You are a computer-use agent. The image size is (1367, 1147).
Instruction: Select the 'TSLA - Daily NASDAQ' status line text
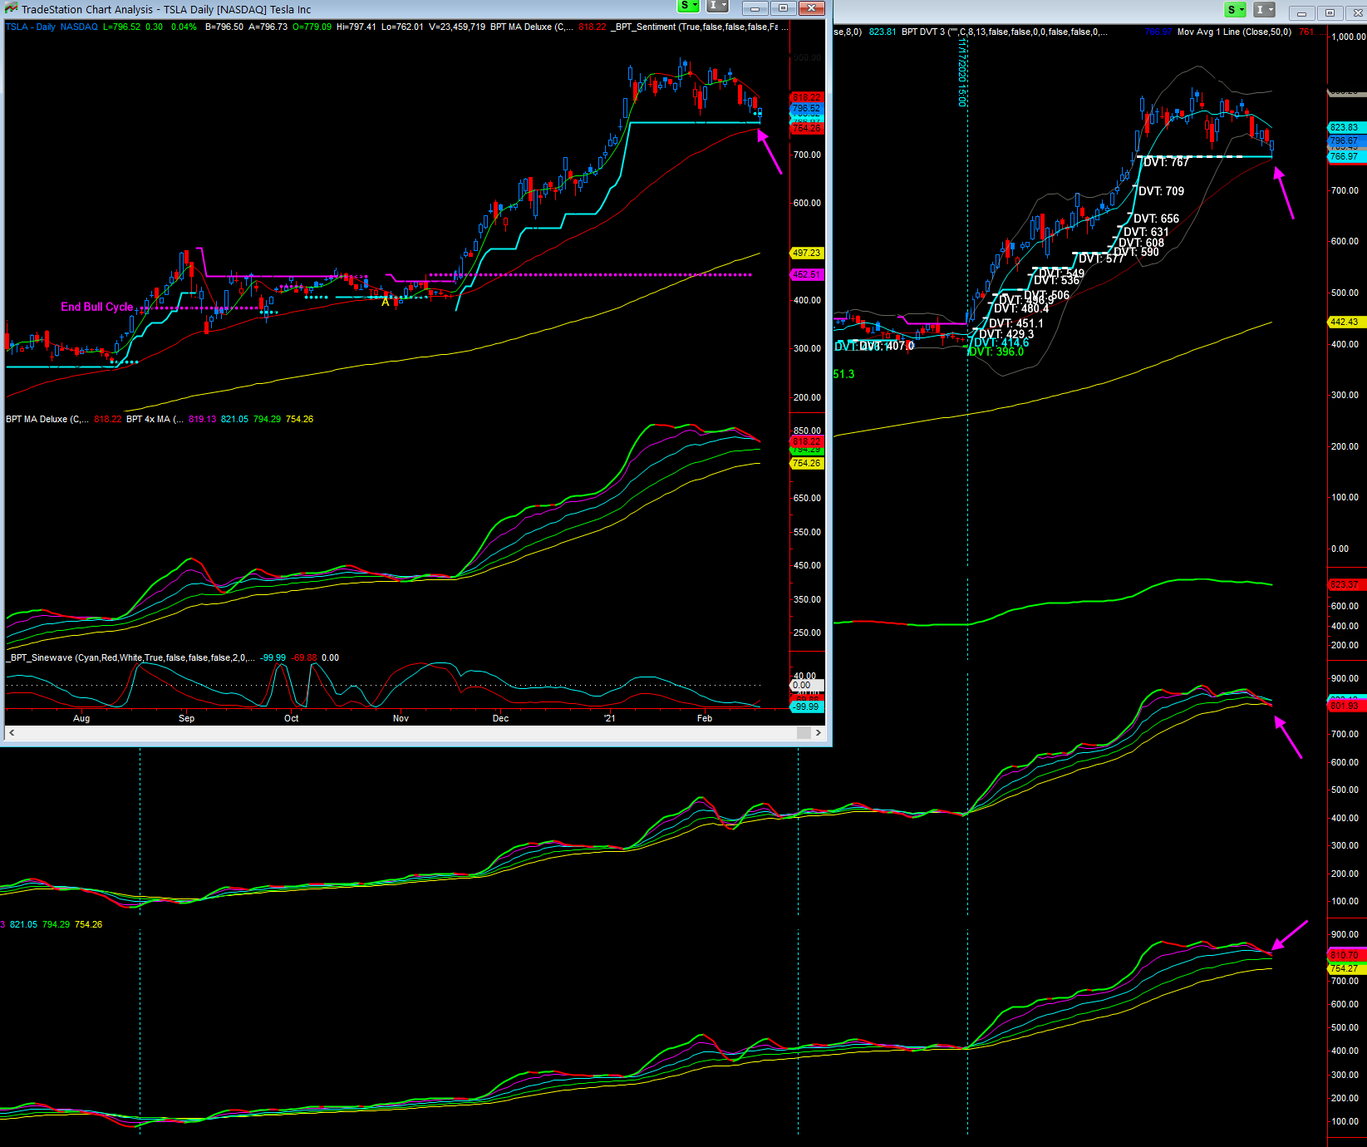[52, 27]
